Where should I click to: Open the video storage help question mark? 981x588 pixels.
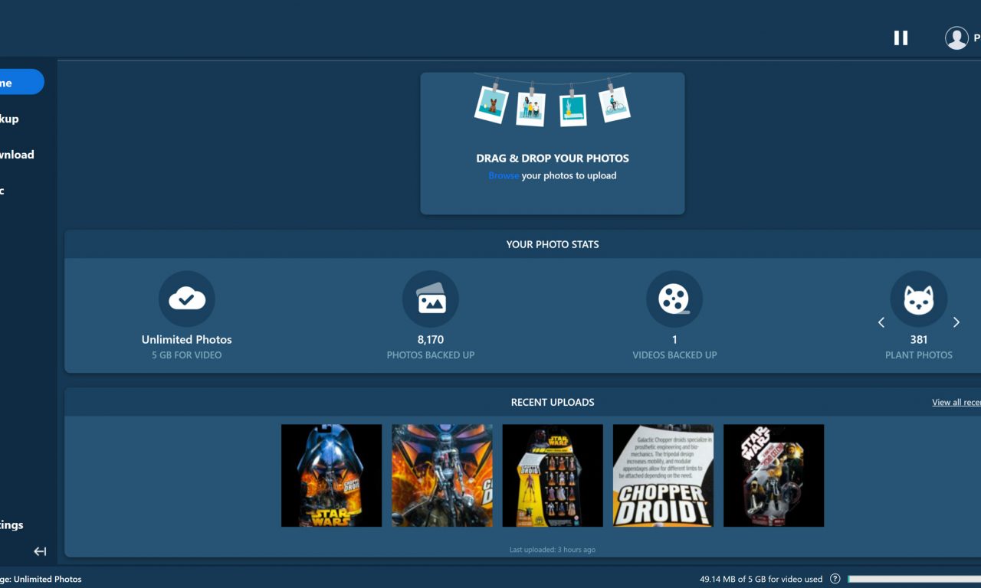coord(835,579)
